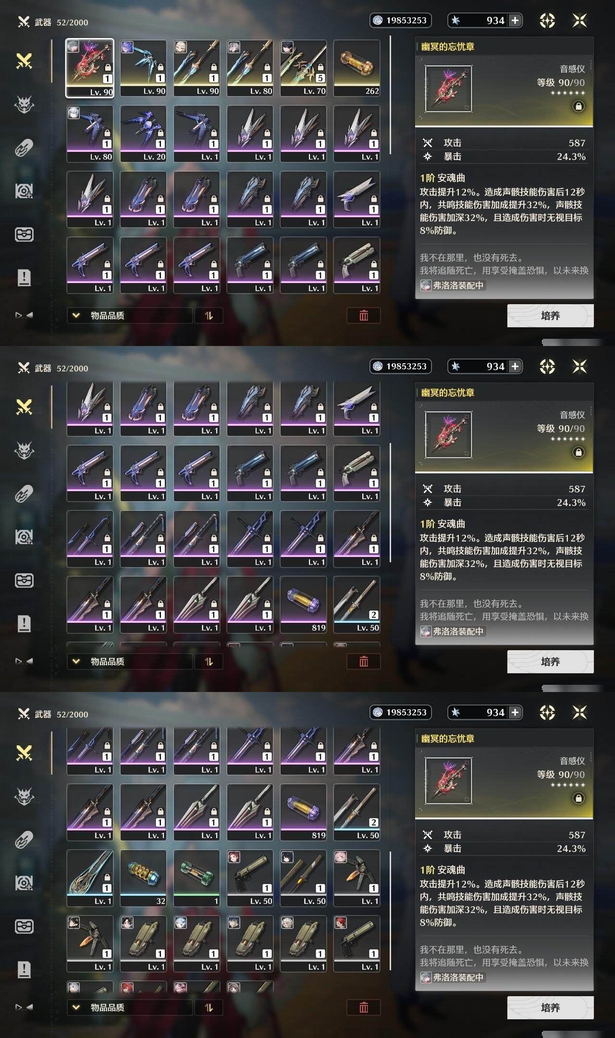Open the exclamation quest-items icon in topmost sidebar

click(x=24, y=277)
